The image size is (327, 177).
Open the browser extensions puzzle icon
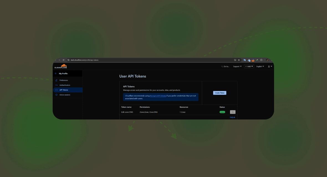[261, 60]
